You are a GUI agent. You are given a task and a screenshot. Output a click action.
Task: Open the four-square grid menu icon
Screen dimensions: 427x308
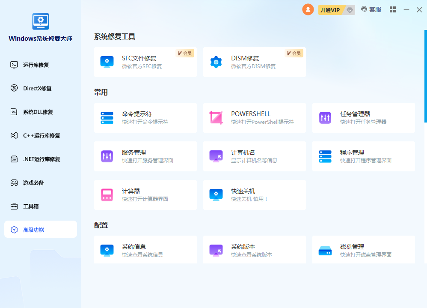(393, 9)
